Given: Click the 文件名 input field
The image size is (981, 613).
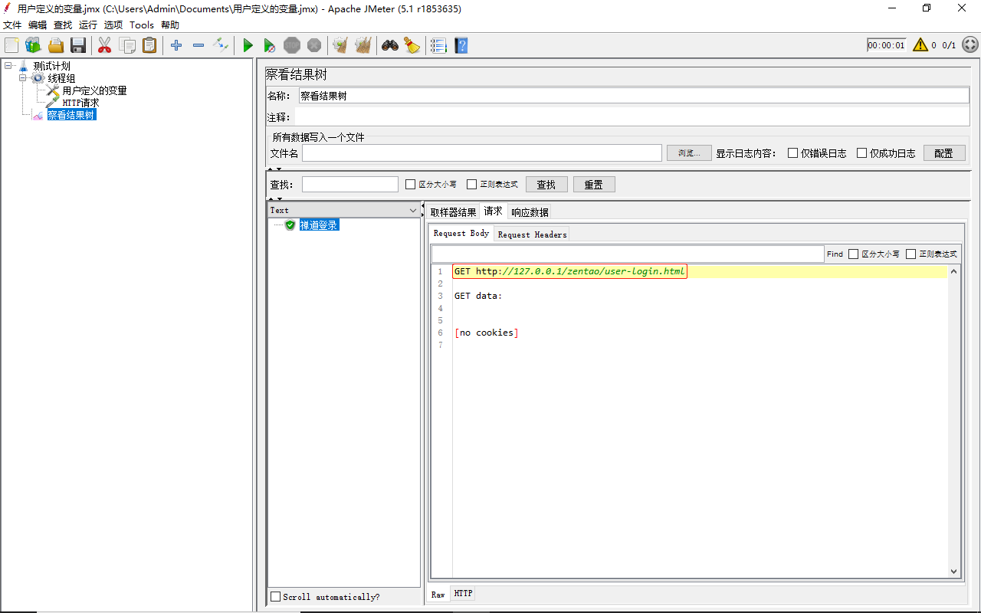Looking at the screenshot, I should 482,153.
